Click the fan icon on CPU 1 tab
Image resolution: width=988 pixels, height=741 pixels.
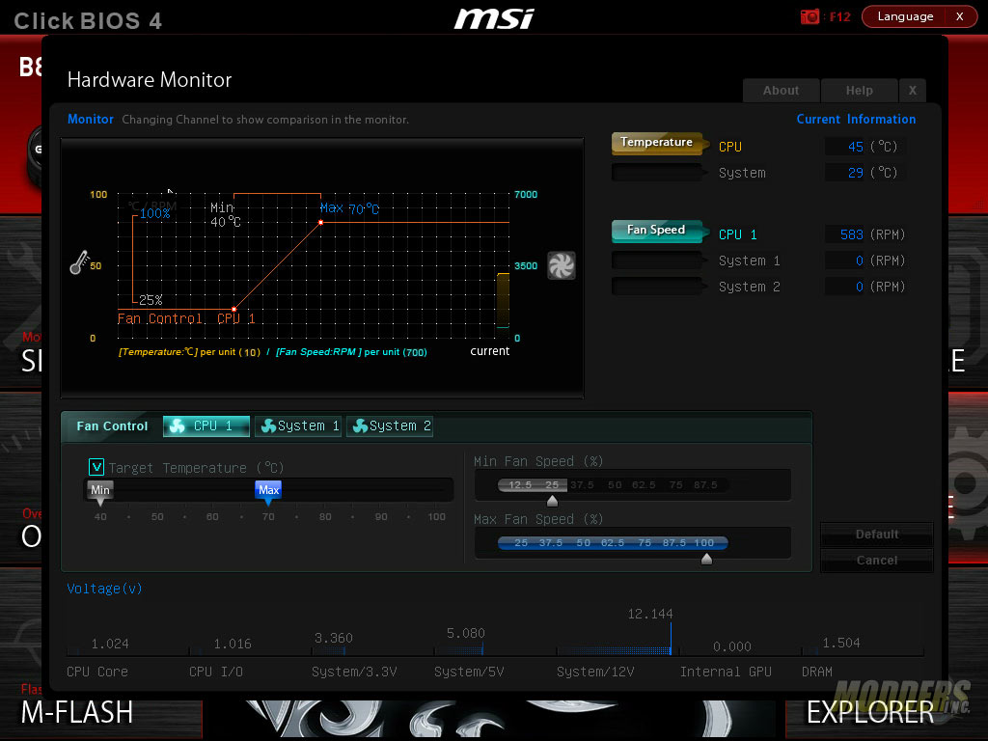(178, 425)
